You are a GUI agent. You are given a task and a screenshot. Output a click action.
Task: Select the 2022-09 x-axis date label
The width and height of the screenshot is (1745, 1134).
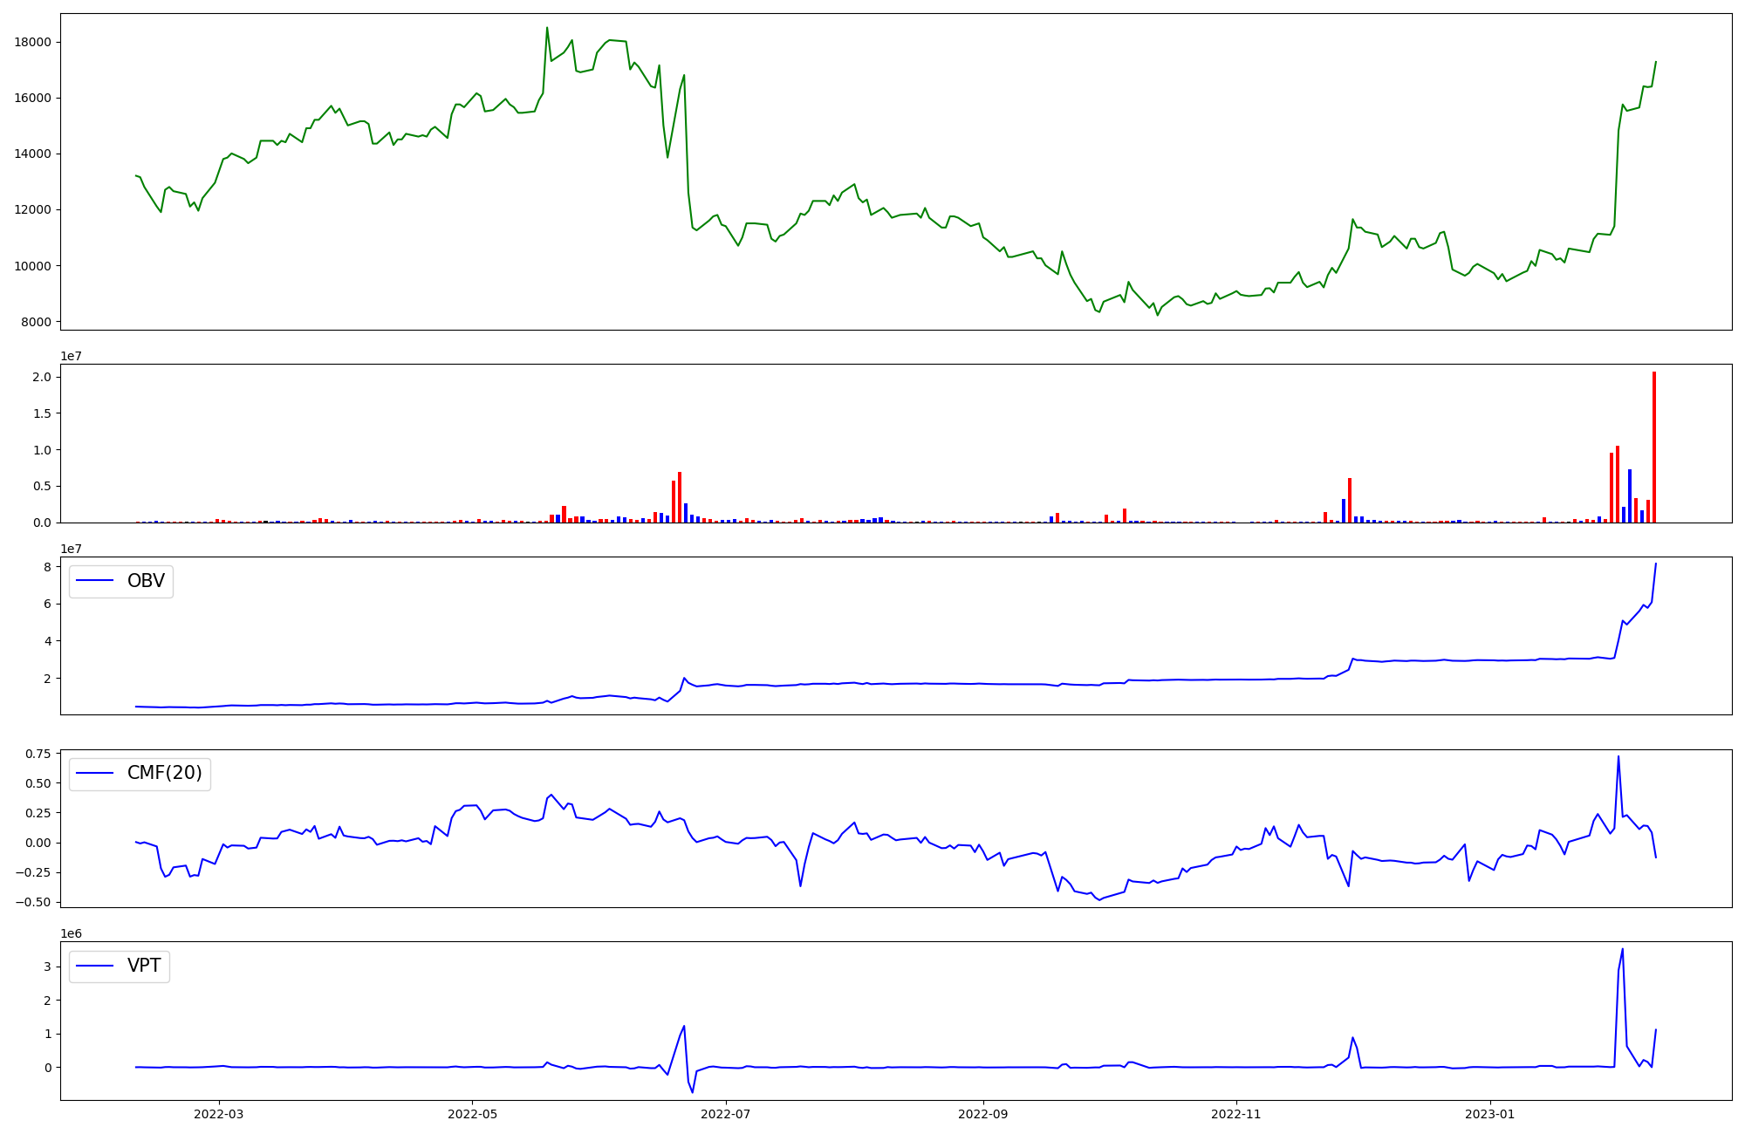[983, 1114]
